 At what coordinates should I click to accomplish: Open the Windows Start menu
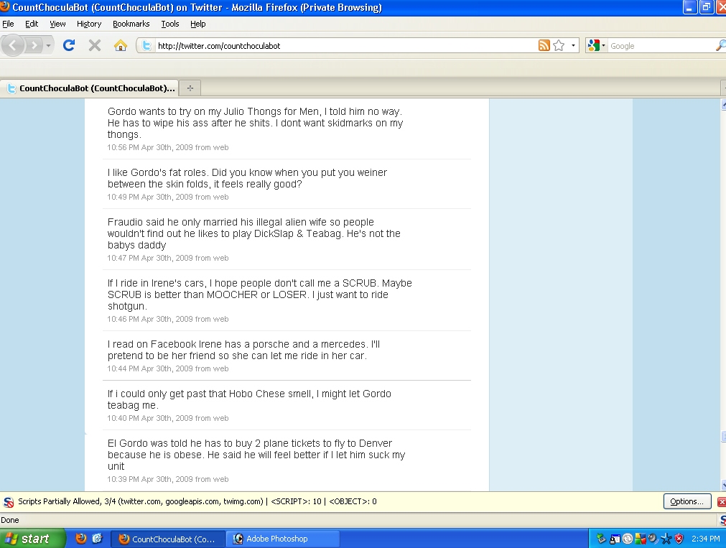point(29,539)
